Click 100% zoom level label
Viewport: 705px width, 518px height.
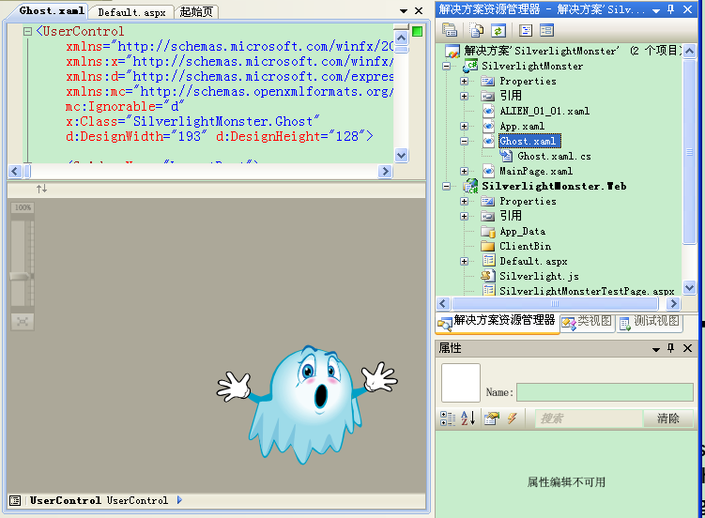(x=23, y=207)
